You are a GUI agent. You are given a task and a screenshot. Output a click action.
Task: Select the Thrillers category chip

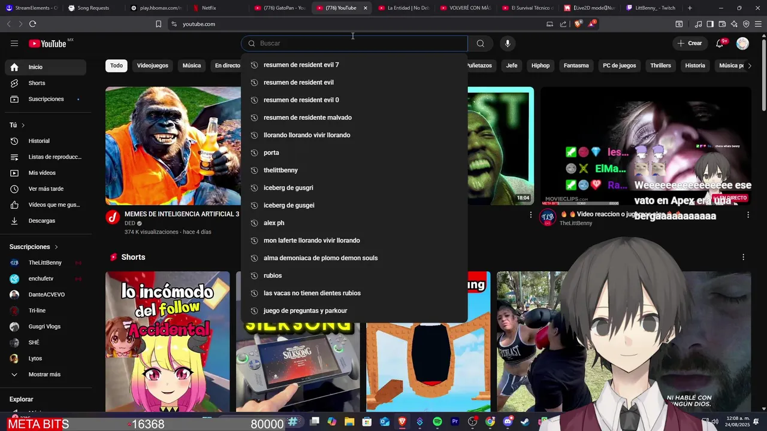pyautogui.click(x=660, y=65)
